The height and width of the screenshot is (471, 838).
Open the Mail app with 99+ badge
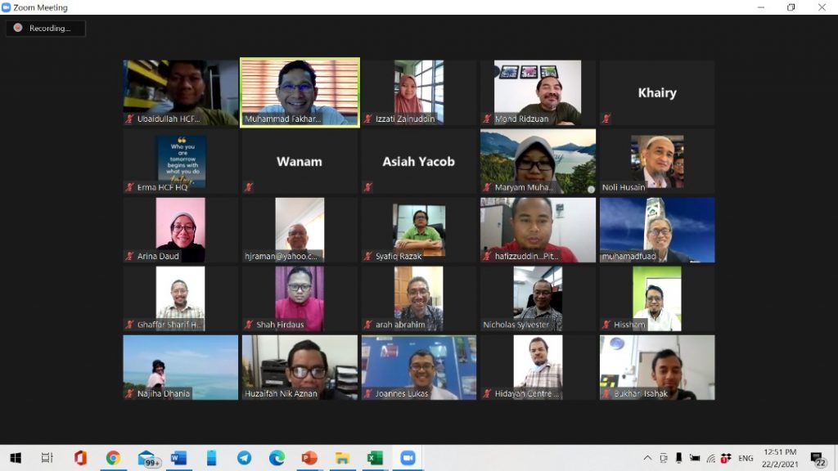coord(147,458)
